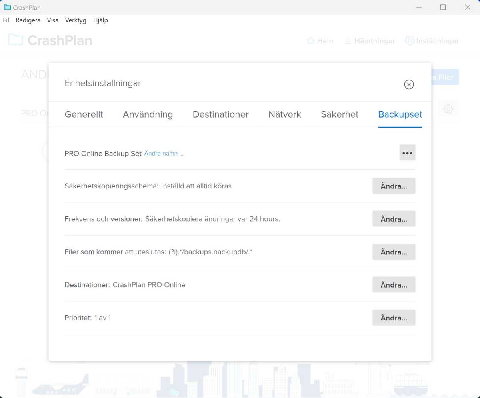Viewport: 480px width, 398px height.
Task: Click the 'Ändra namn ...' link
Action: [164, 154]
